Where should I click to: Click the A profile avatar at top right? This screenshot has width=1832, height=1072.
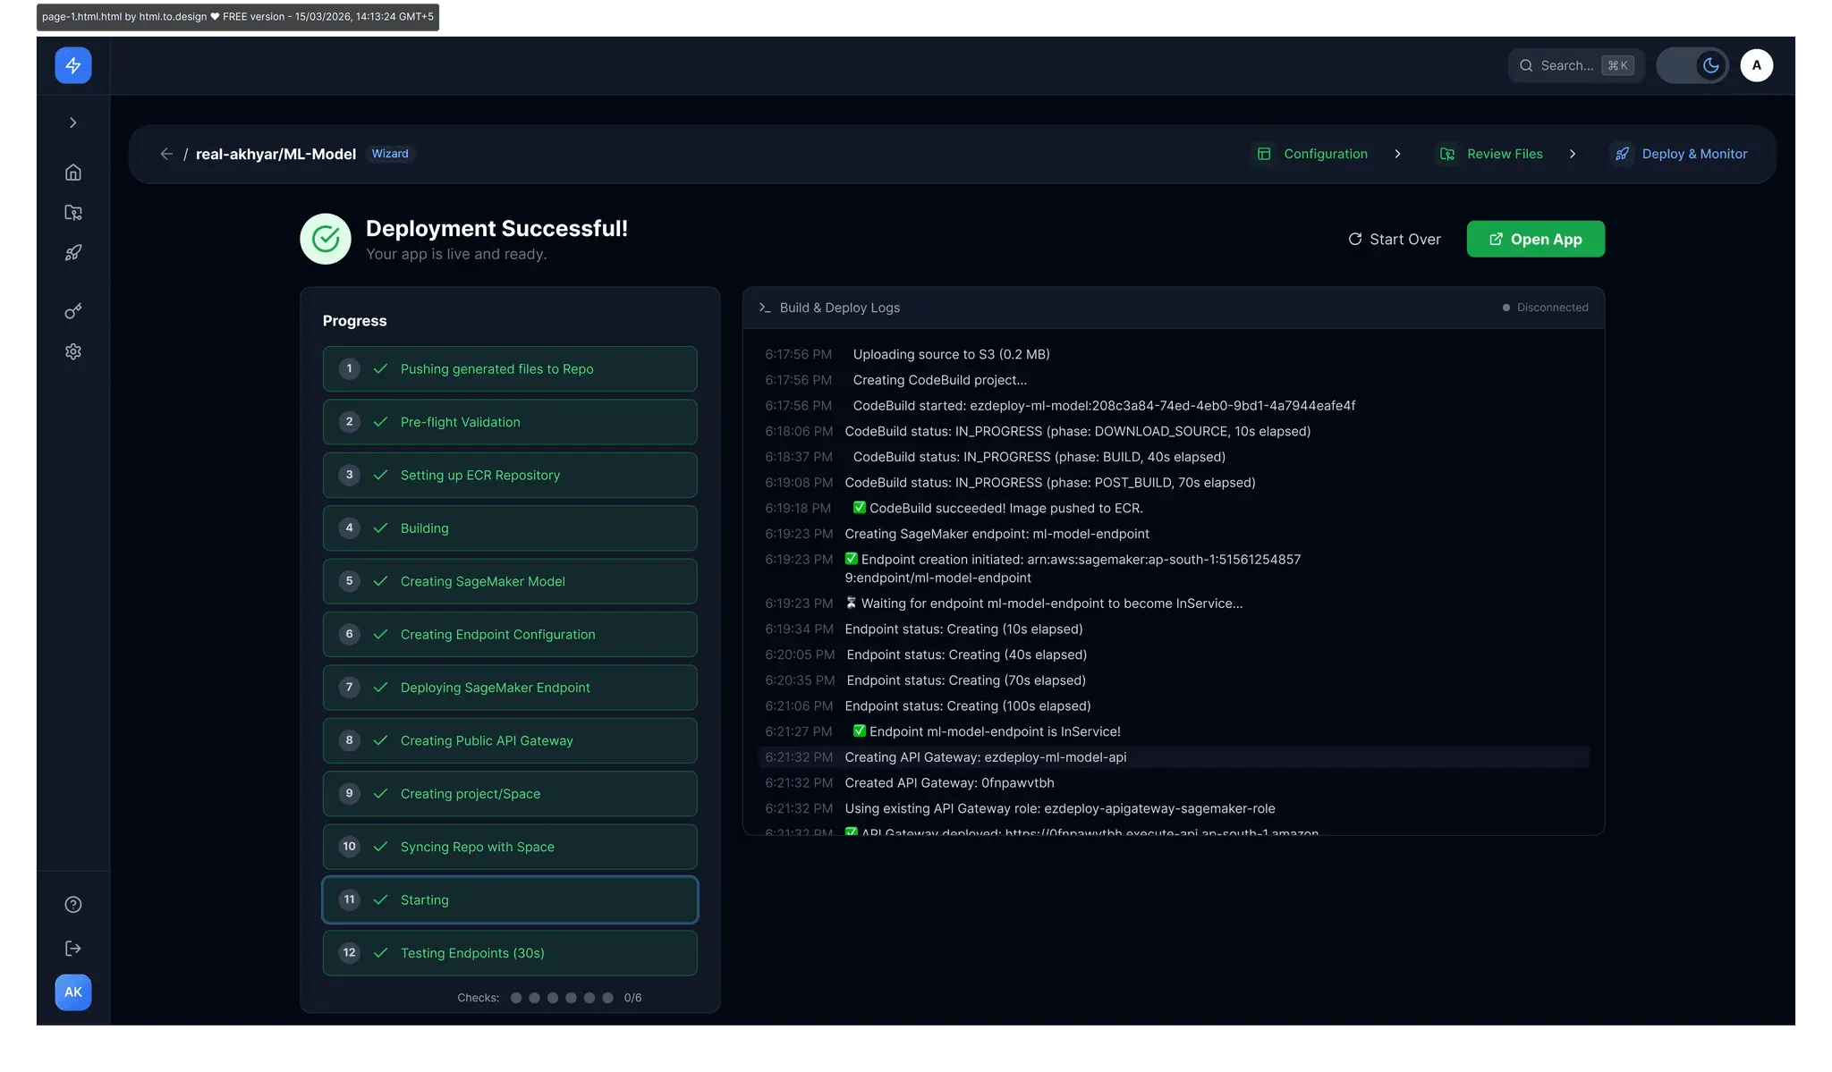tap(1757, 65)
